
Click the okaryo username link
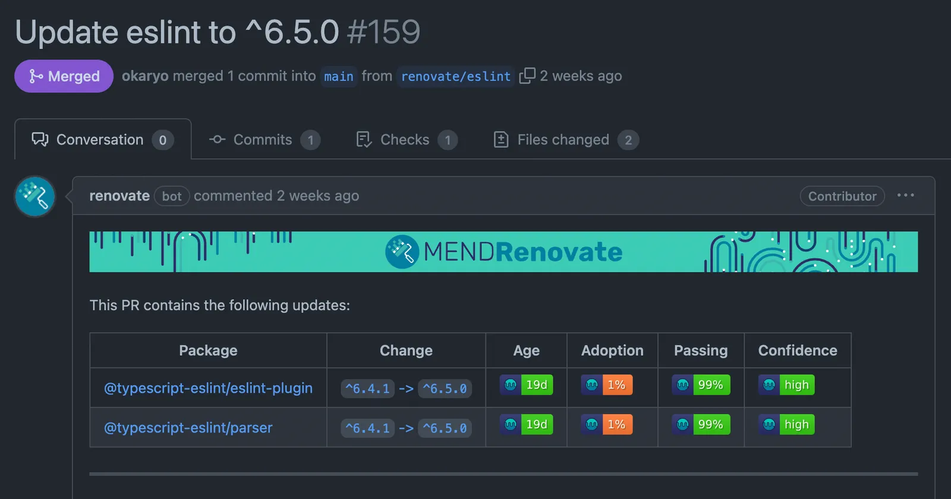[x=145, y=76]
